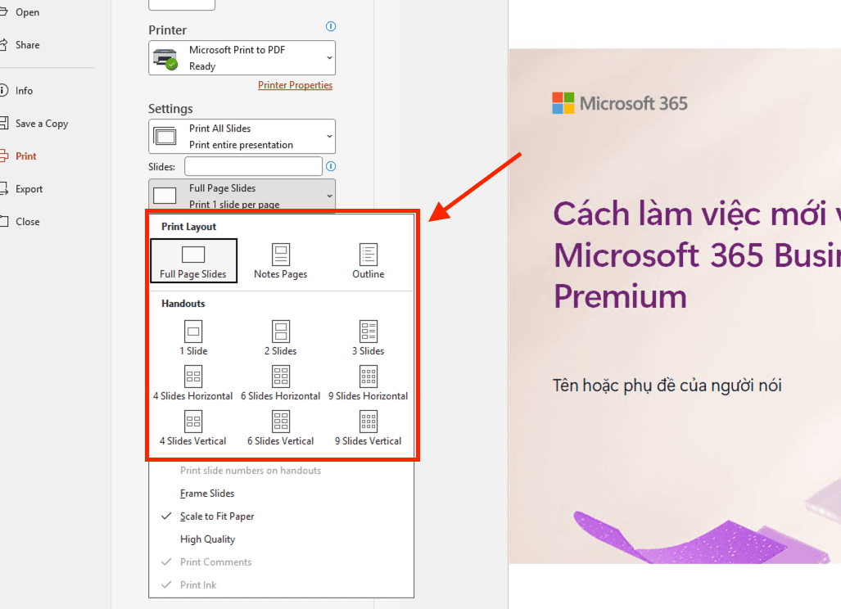Go to Save a Copy in backstage menu
This screenshot has width=841, height=609.
pyautogui.click(x=35, y=124)
